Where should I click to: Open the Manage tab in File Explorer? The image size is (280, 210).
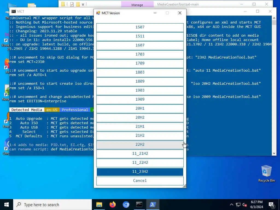137,5
